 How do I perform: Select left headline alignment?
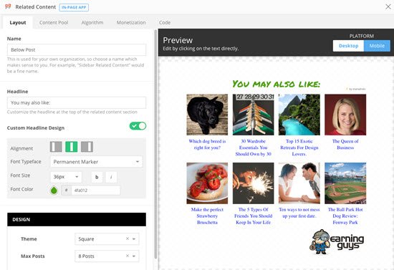pyautogui.click(x=56, y=147)
